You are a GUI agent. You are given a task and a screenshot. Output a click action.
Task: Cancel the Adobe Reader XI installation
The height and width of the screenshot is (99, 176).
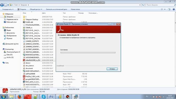click(112, 69)
